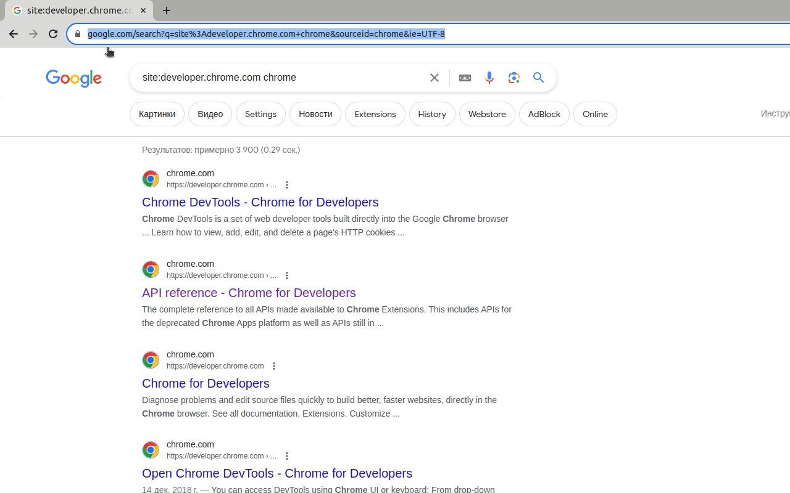Open the Extensions search filter
The image size is (790, 493).
click(375, 114)
